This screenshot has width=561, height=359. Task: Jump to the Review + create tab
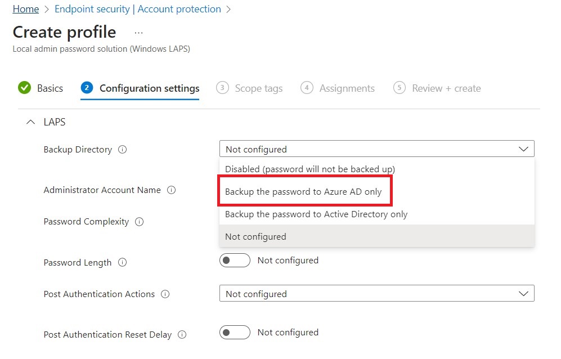point(446,88)
